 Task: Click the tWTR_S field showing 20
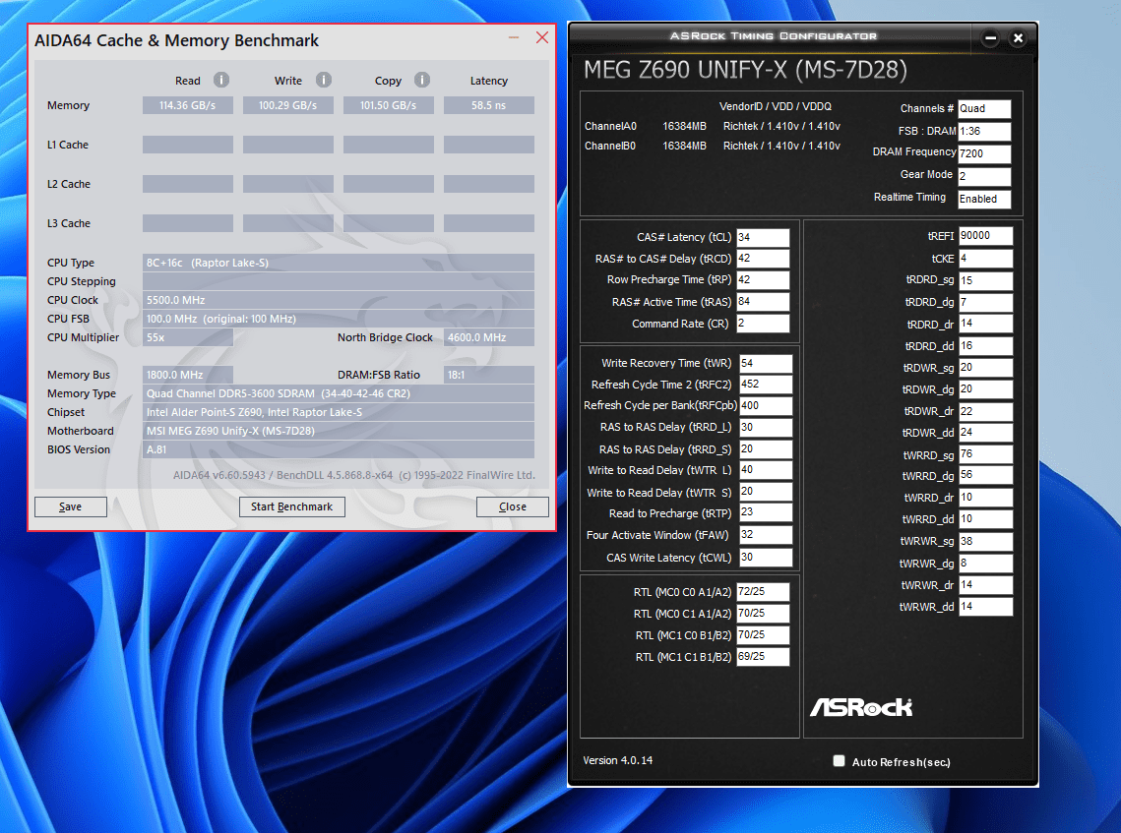click(x=766, y=492)
